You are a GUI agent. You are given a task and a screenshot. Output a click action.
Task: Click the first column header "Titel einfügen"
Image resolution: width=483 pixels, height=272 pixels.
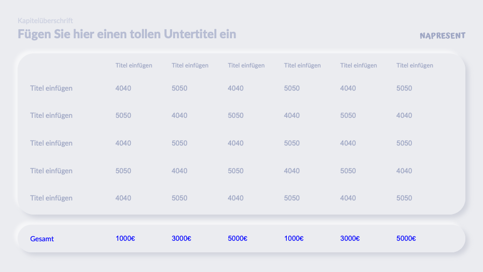pos(134,65)
